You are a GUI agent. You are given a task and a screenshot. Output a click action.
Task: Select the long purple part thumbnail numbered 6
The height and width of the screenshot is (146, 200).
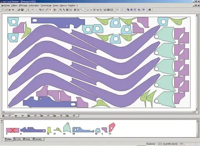click(x=33, y=130)
